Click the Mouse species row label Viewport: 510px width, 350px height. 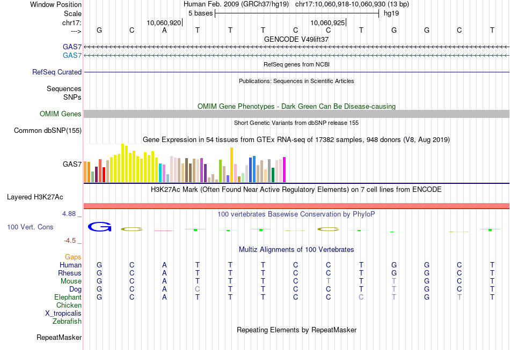click(71, 281)
